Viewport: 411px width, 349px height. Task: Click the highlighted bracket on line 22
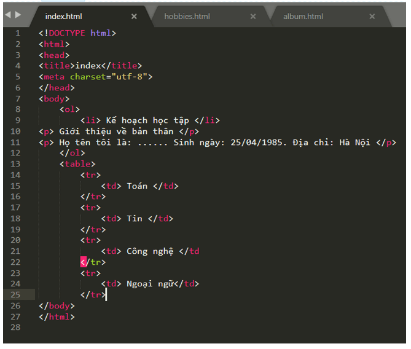pyautogui.click(x=84, y=262)
